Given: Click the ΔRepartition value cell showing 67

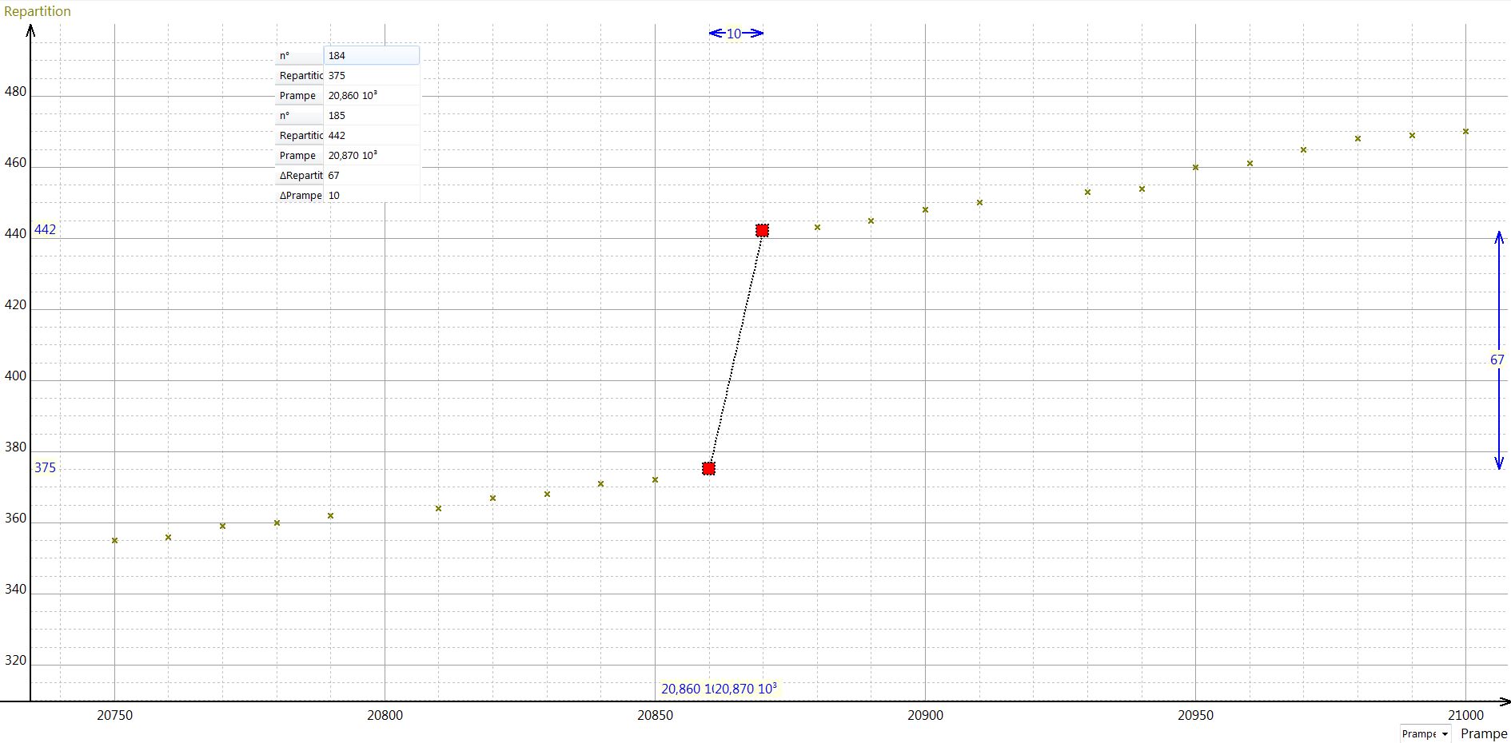Looking at the screenshot, I should point(371,176).
